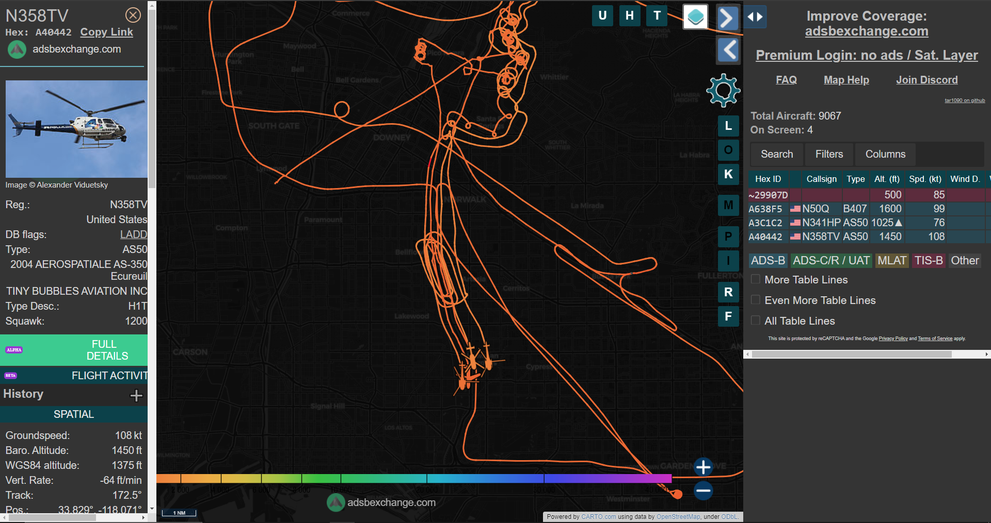Open the FAQ link
The height and width of the screenshot is (523, 991).
click(786, 80)
